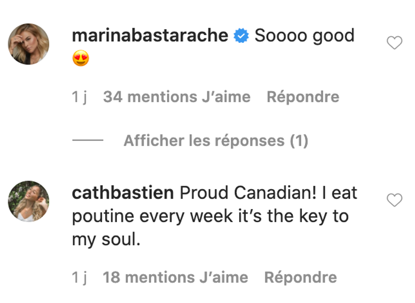This screenshot has width=415, height=303.
Task: Reply to marinabastarache using Répondre
Action: pos(303,97)
